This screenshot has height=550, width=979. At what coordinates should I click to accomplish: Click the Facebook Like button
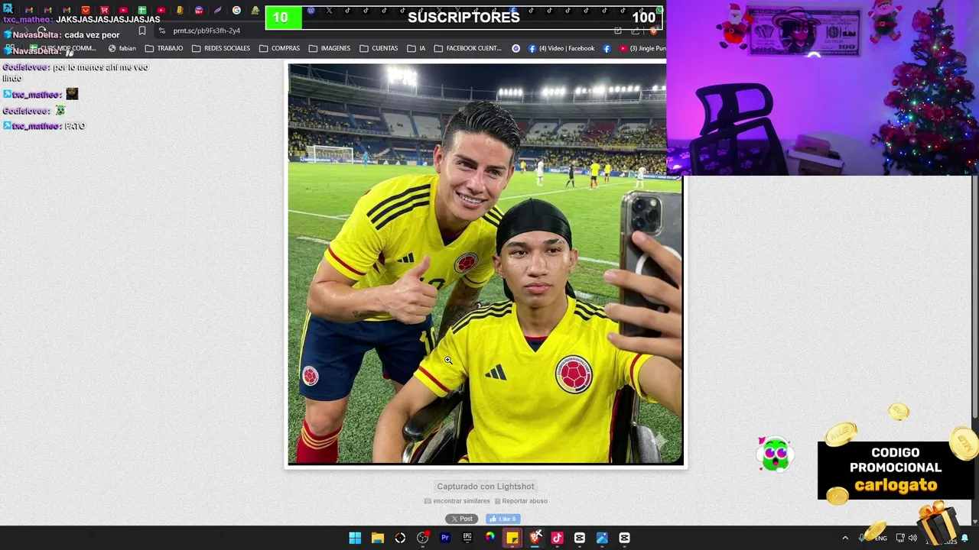503,519
